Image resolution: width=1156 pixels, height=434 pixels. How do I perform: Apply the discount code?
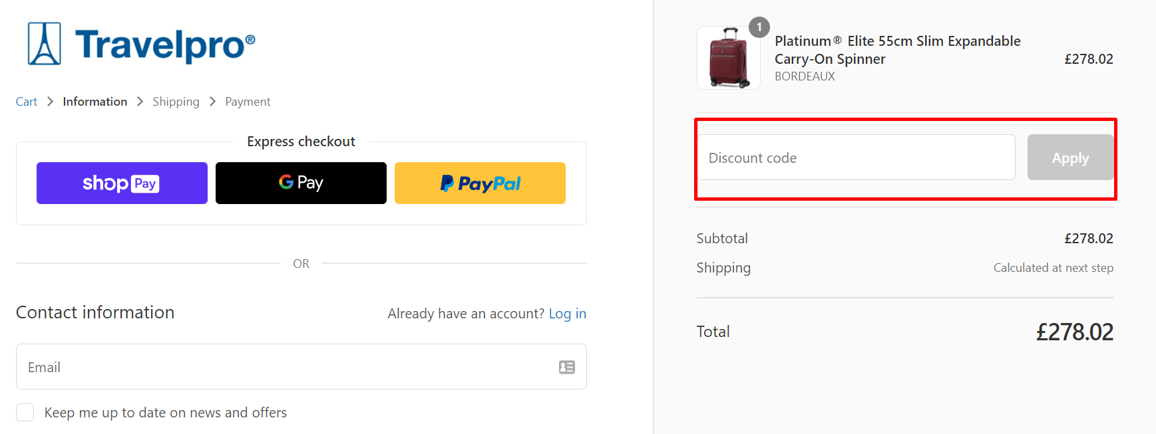[1069, 158]
